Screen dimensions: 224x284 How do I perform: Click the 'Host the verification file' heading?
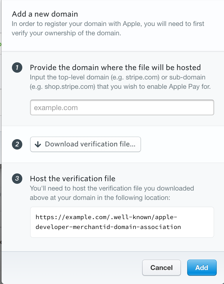coord(73,179)
